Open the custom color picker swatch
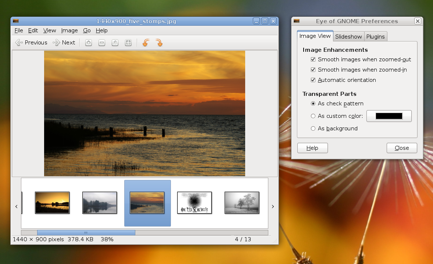The image size is (433, 264). pyautogui.click(x=389, y=116)
